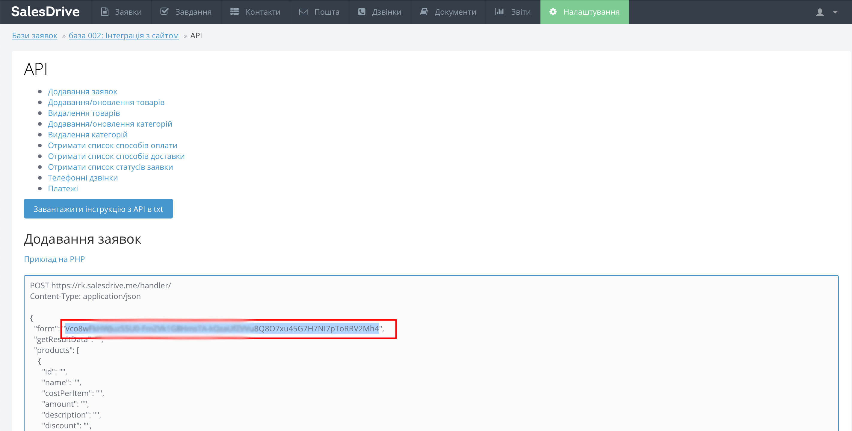Open Отримати список статусів заявки link
852x431 pixels.
tap(111, 167)
